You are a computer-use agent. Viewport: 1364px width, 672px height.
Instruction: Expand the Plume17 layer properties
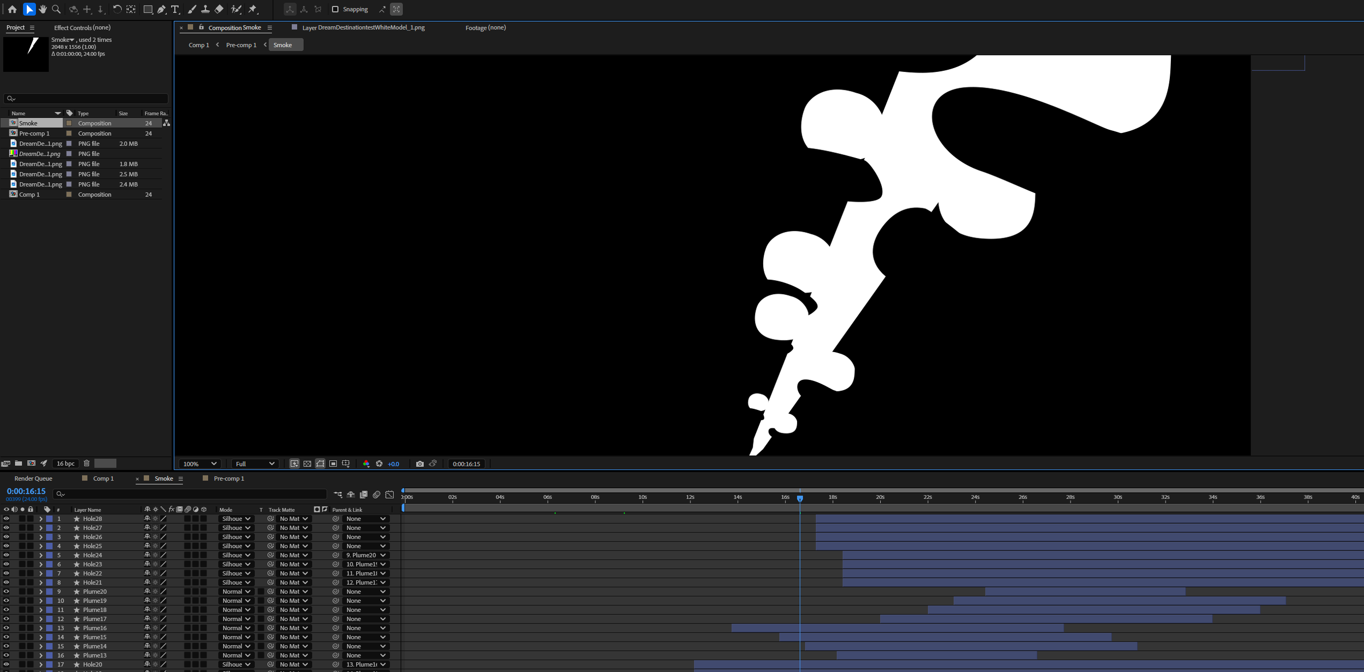40,619
